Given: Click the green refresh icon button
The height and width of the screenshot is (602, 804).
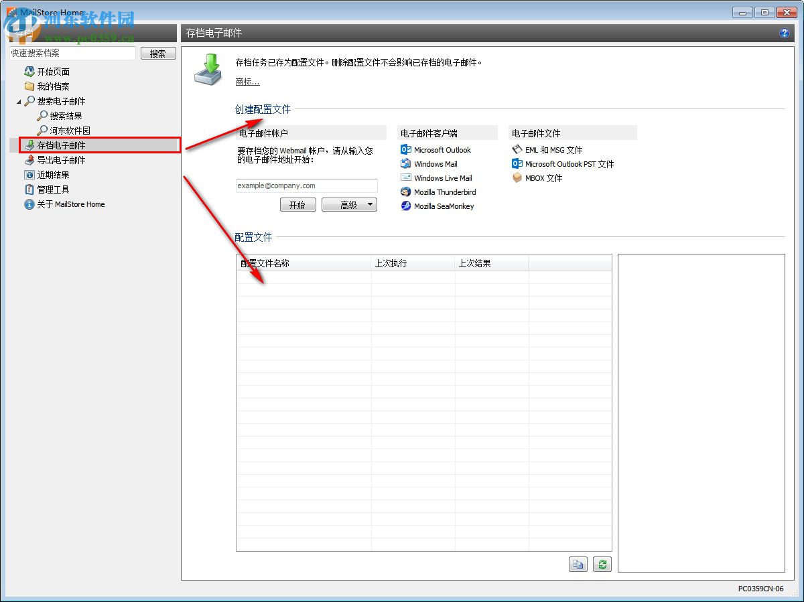Looking at the screenshot, I should pyautogui.click(x=602, y=565).
